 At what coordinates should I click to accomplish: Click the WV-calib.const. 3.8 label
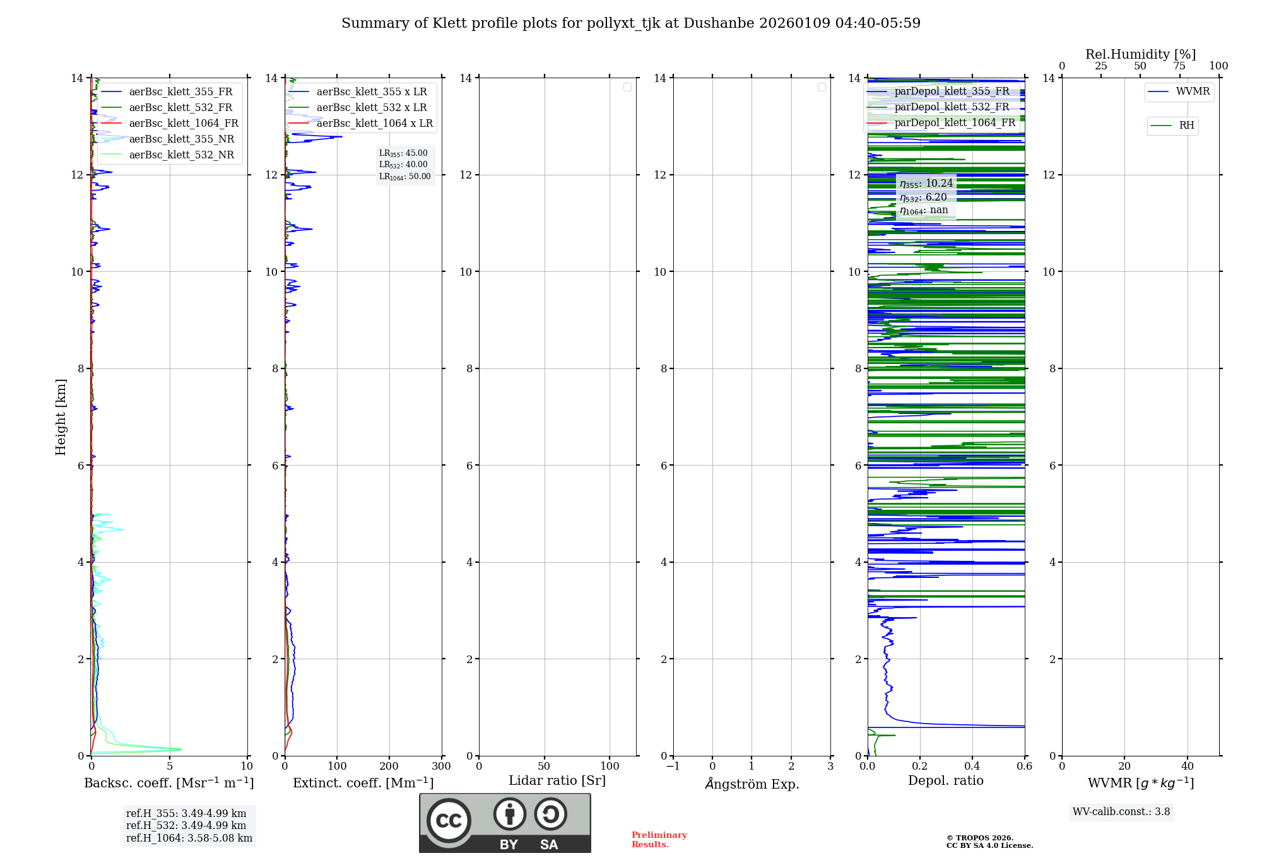(1121, 812)
